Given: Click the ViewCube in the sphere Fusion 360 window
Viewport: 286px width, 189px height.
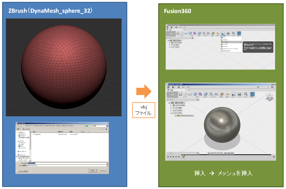Looking at the screenshot, I should (x=269, y=96).
